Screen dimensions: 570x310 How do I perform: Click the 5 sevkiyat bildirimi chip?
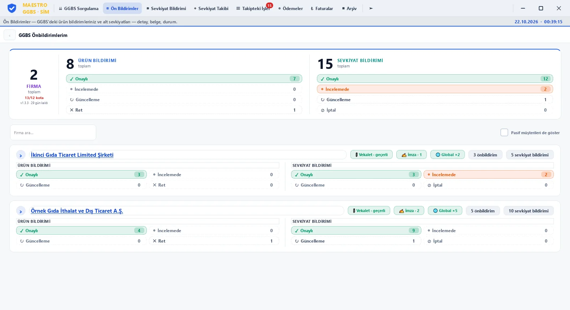(530, 155)
